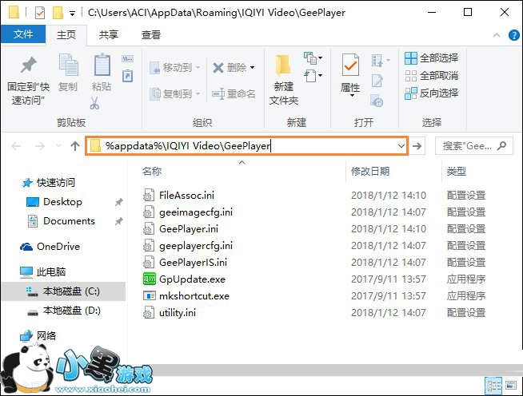Create a New folder from the ribbon
Image resolution: width=523 pixels, height=396 pixels.
[x=284, y=80]
